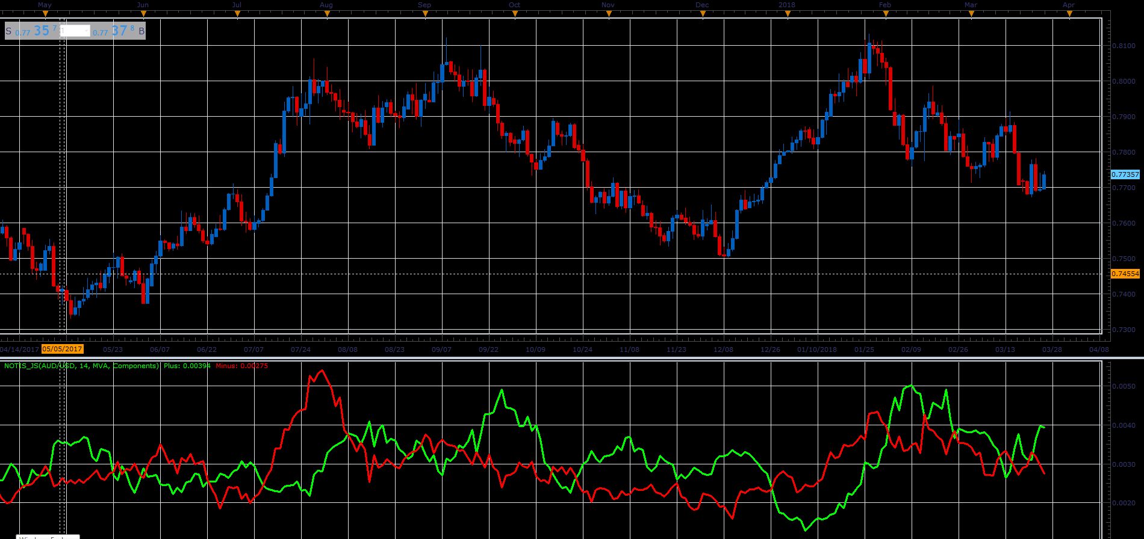Click the 0.7500 level on the price axis
Image resolution: width=1144 pixels, height=539 pixels.
click(x=1124, y=259)
